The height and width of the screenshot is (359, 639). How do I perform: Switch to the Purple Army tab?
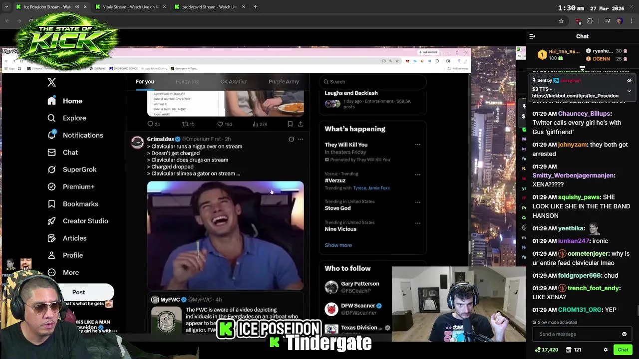coord(284,82)
